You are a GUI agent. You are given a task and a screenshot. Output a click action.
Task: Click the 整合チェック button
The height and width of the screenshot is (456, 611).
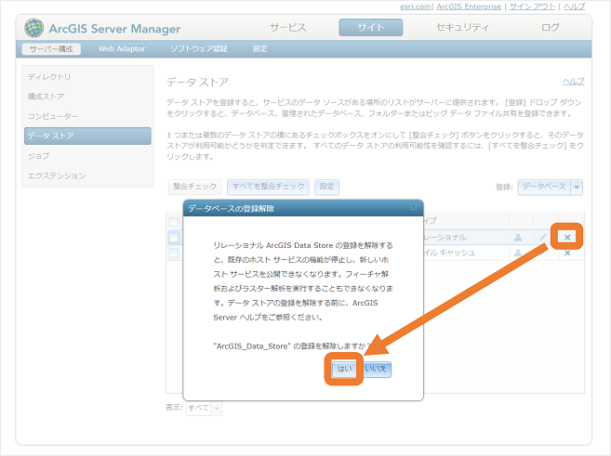(195, 187)
